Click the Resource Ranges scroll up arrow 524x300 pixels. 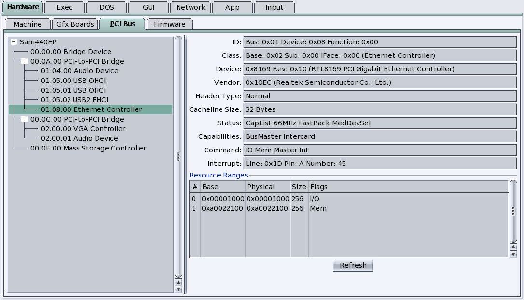(513, 247)
